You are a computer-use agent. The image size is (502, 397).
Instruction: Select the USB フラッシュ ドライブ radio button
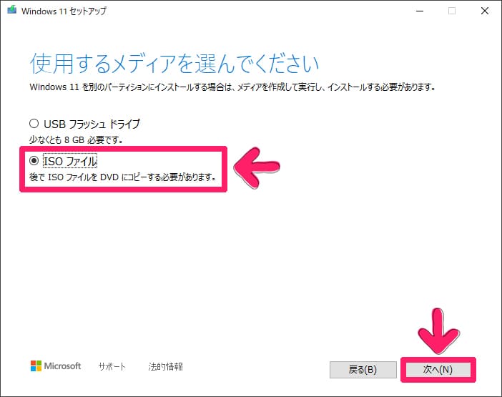[34, 124]
